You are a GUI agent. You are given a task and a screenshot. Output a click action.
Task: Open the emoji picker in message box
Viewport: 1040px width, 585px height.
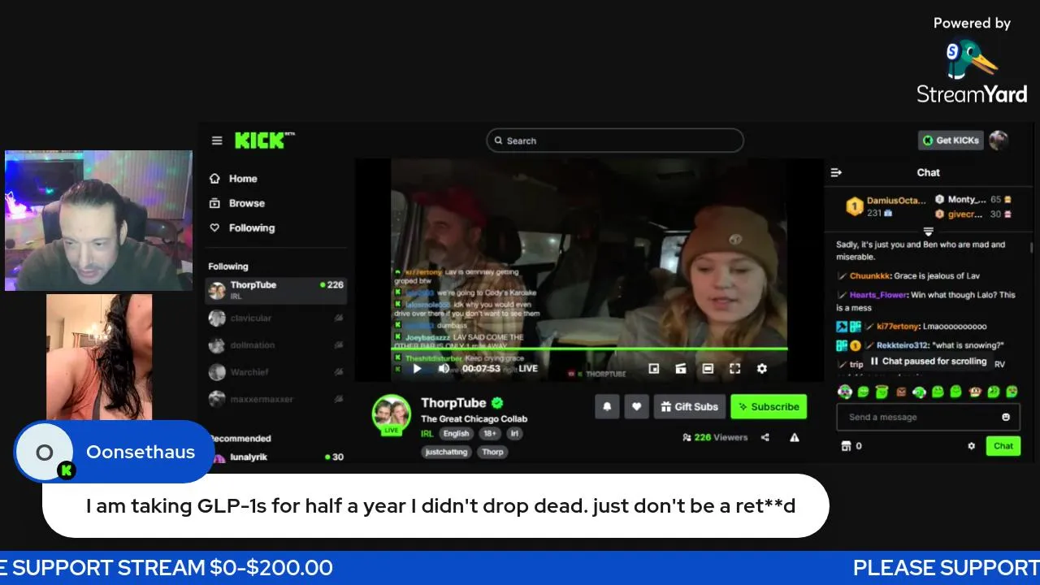1006,417
